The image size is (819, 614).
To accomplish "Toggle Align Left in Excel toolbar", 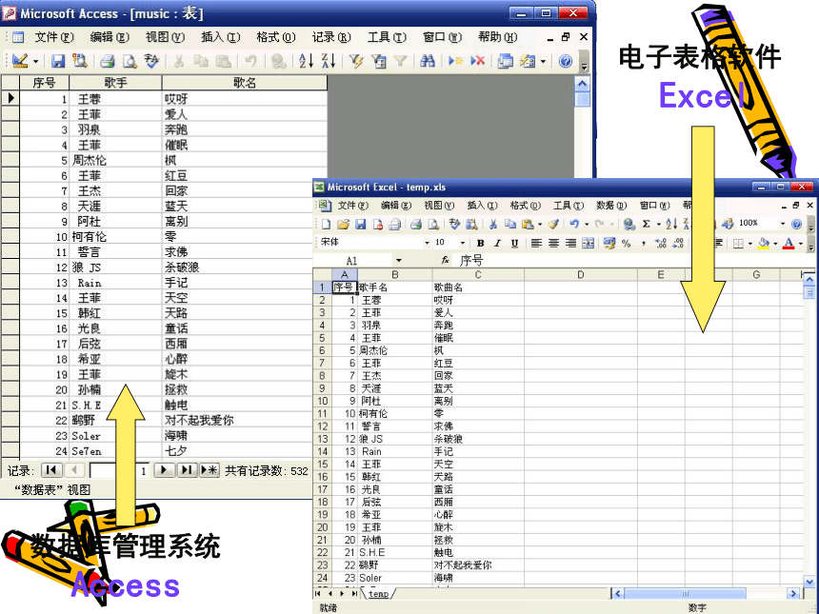I will coord(536,244).
